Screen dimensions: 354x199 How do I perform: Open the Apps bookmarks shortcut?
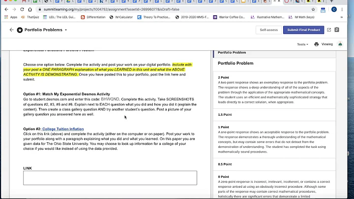(11, 17)
